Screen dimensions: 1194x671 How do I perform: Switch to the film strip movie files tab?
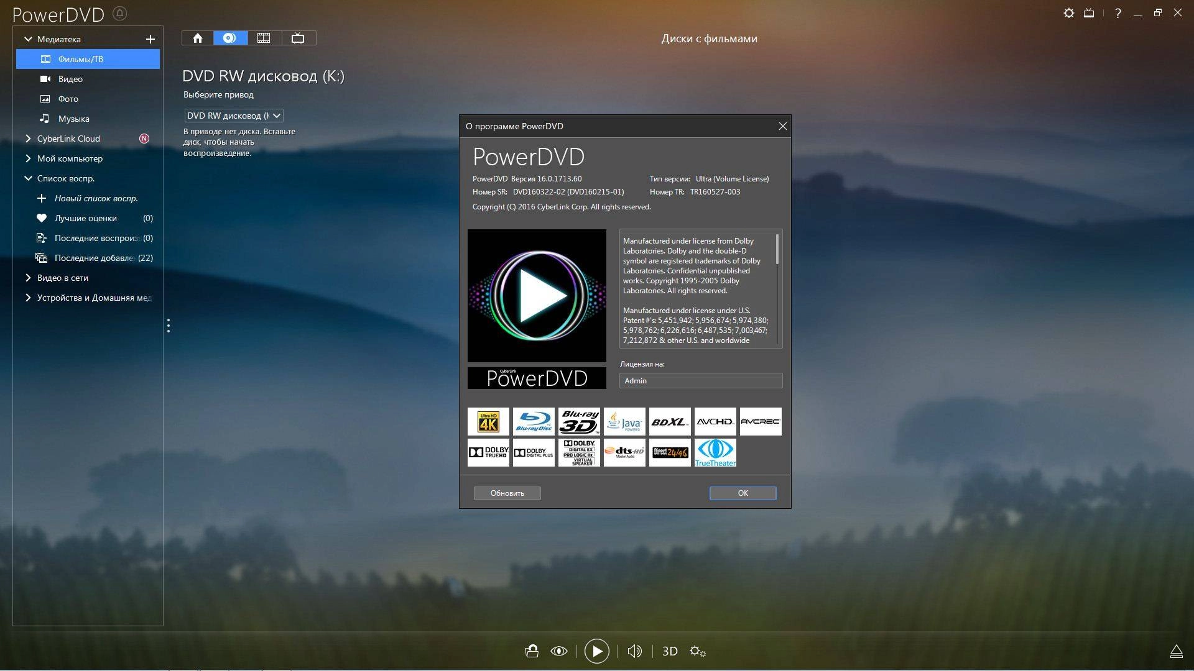pos(264,38)
